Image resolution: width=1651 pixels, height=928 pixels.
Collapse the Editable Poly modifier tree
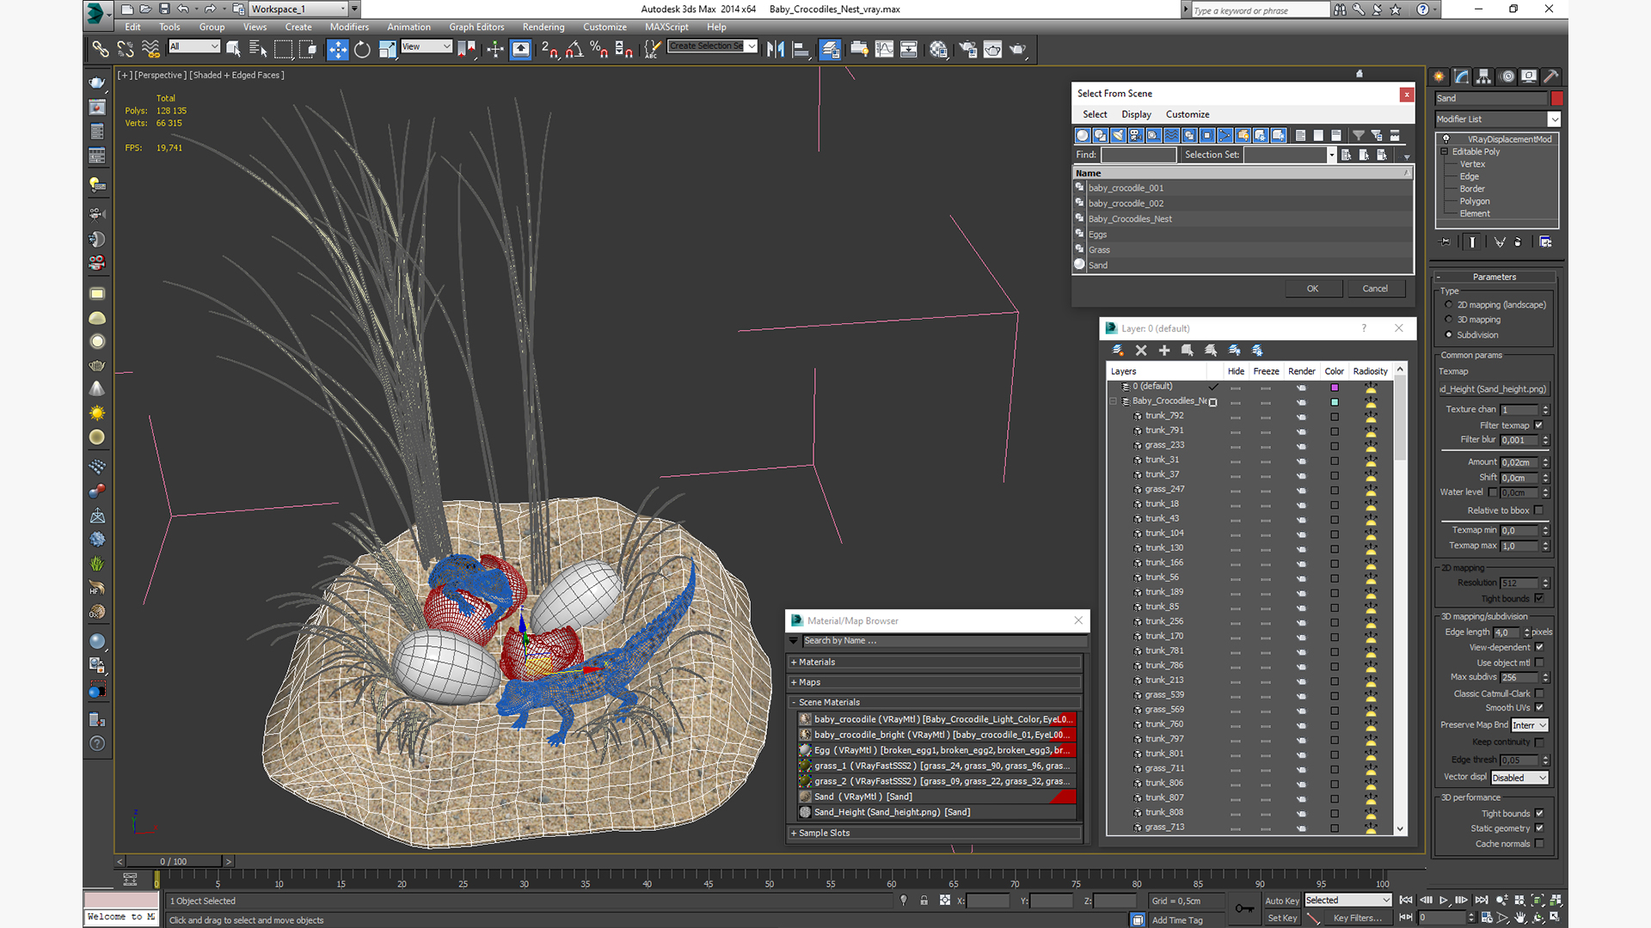click(1445, 152)
